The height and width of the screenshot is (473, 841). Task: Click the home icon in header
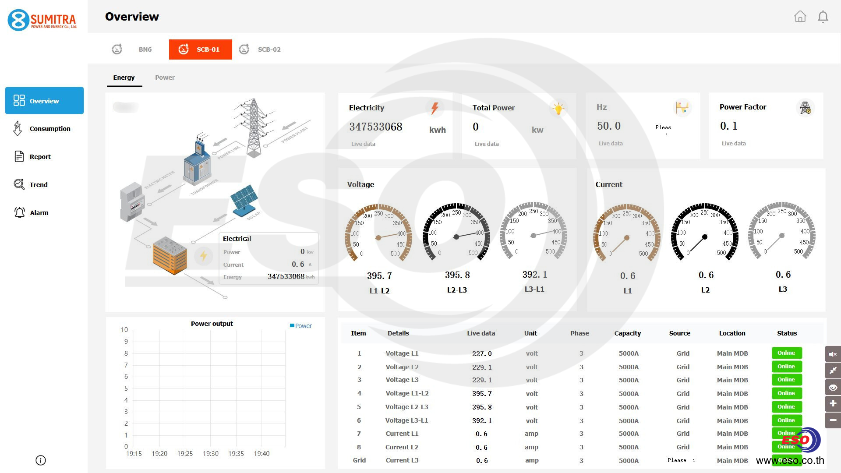click(x=800, y=17)
